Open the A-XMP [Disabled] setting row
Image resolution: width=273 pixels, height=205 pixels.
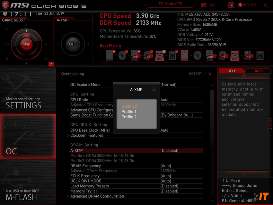pos(136,151)
